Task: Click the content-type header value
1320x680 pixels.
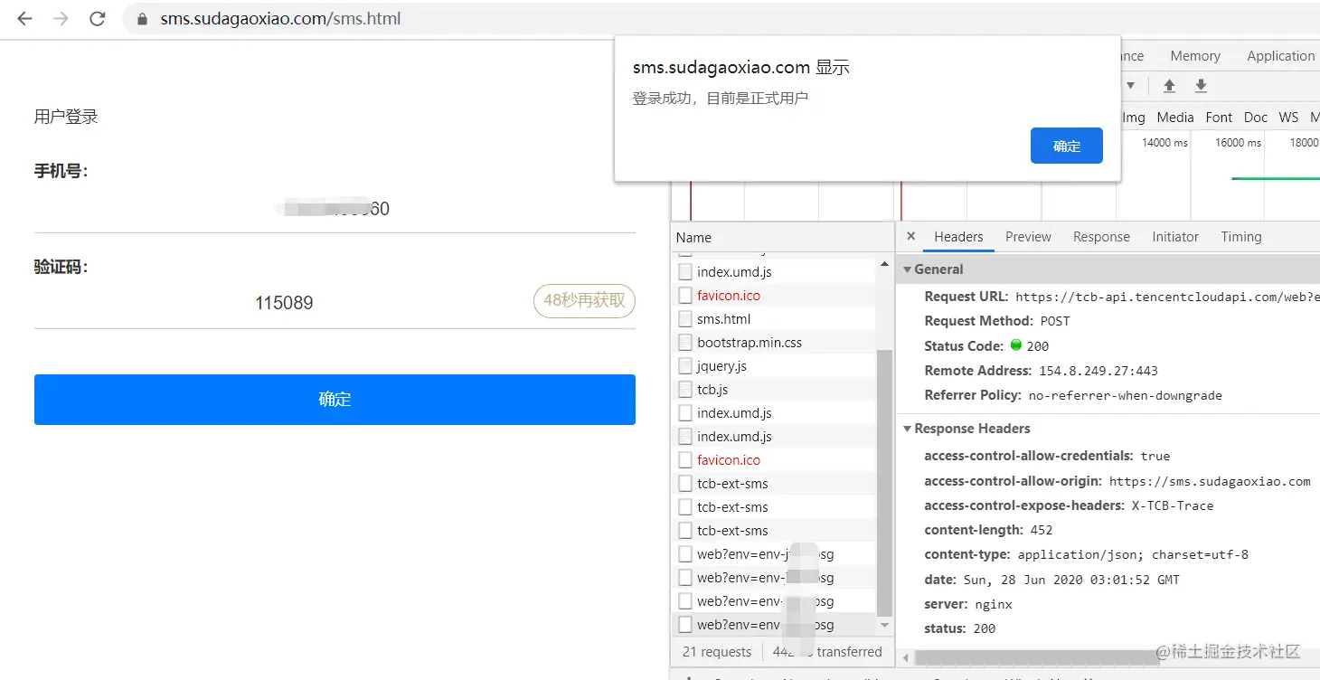Action: [x=1133, y=555]
